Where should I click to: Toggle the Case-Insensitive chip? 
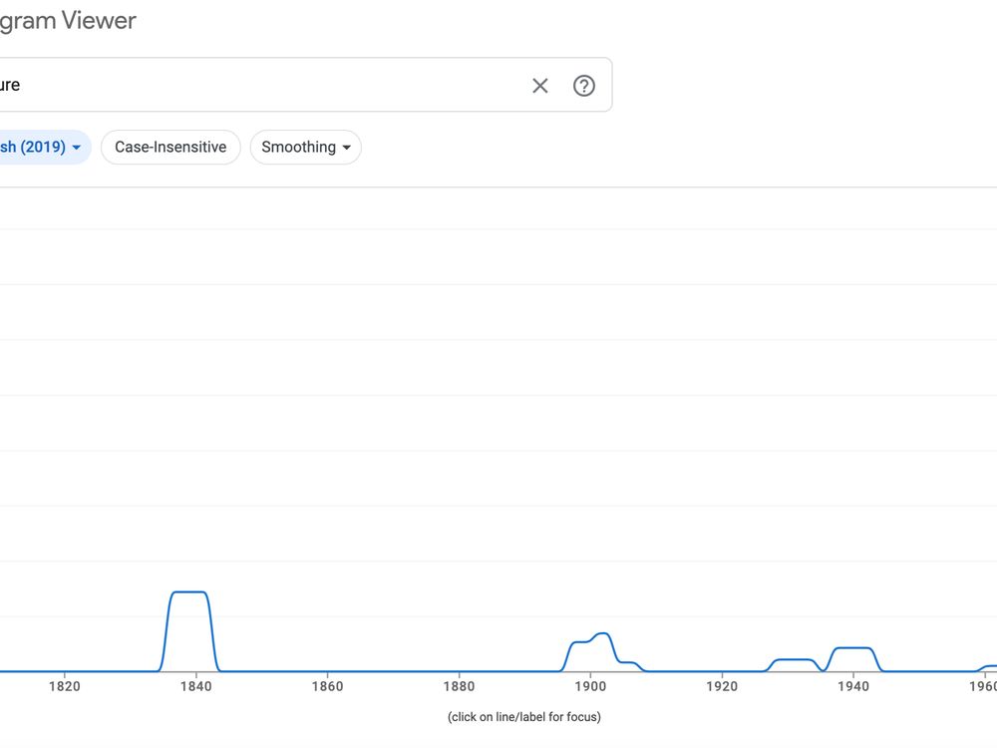coord(170,148)
